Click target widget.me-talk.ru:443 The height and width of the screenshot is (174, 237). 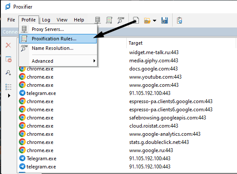pos(154,52)
